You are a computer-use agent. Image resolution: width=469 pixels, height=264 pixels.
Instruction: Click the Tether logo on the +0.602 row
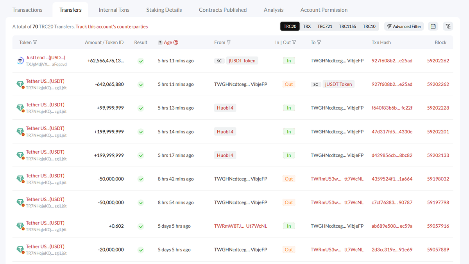[x=20, y=226]
